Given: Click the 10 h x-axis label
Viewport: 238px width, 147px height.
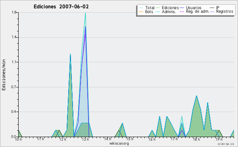Looking at the screenshot, I should 18,139.
